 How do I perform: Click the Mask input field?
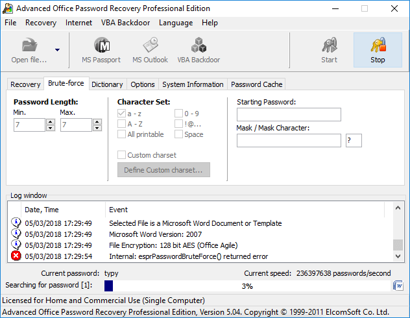coord(289,140)
